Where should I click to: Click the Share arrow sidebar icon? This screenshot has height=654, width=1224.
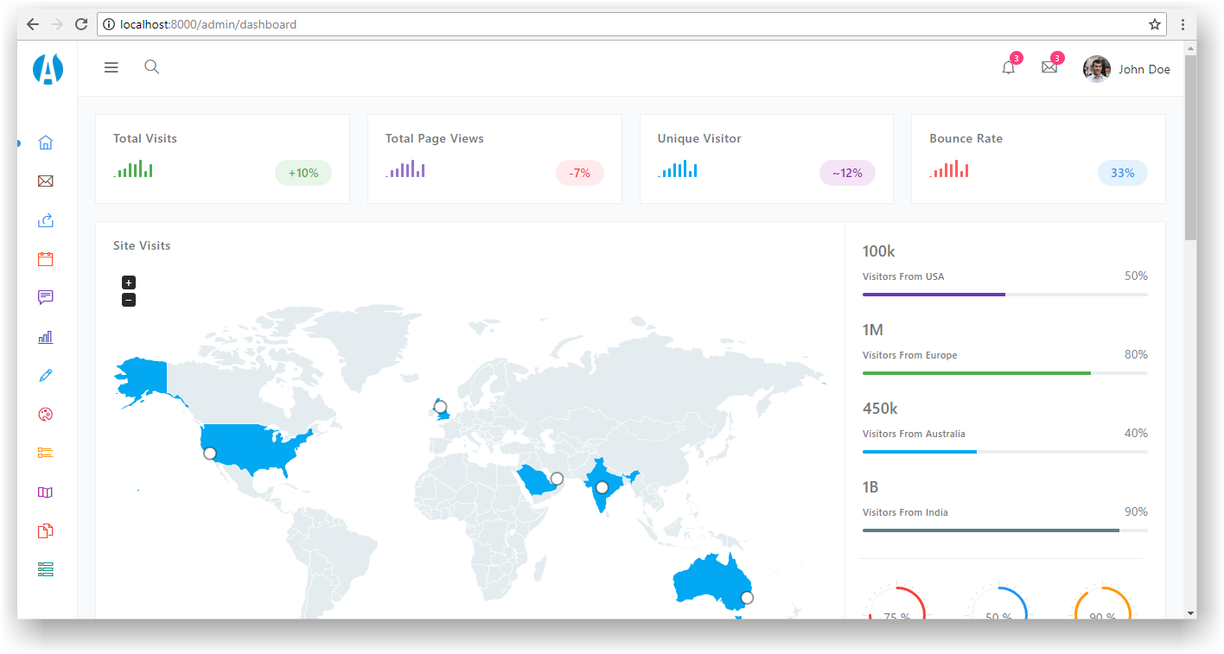[46, 220]
